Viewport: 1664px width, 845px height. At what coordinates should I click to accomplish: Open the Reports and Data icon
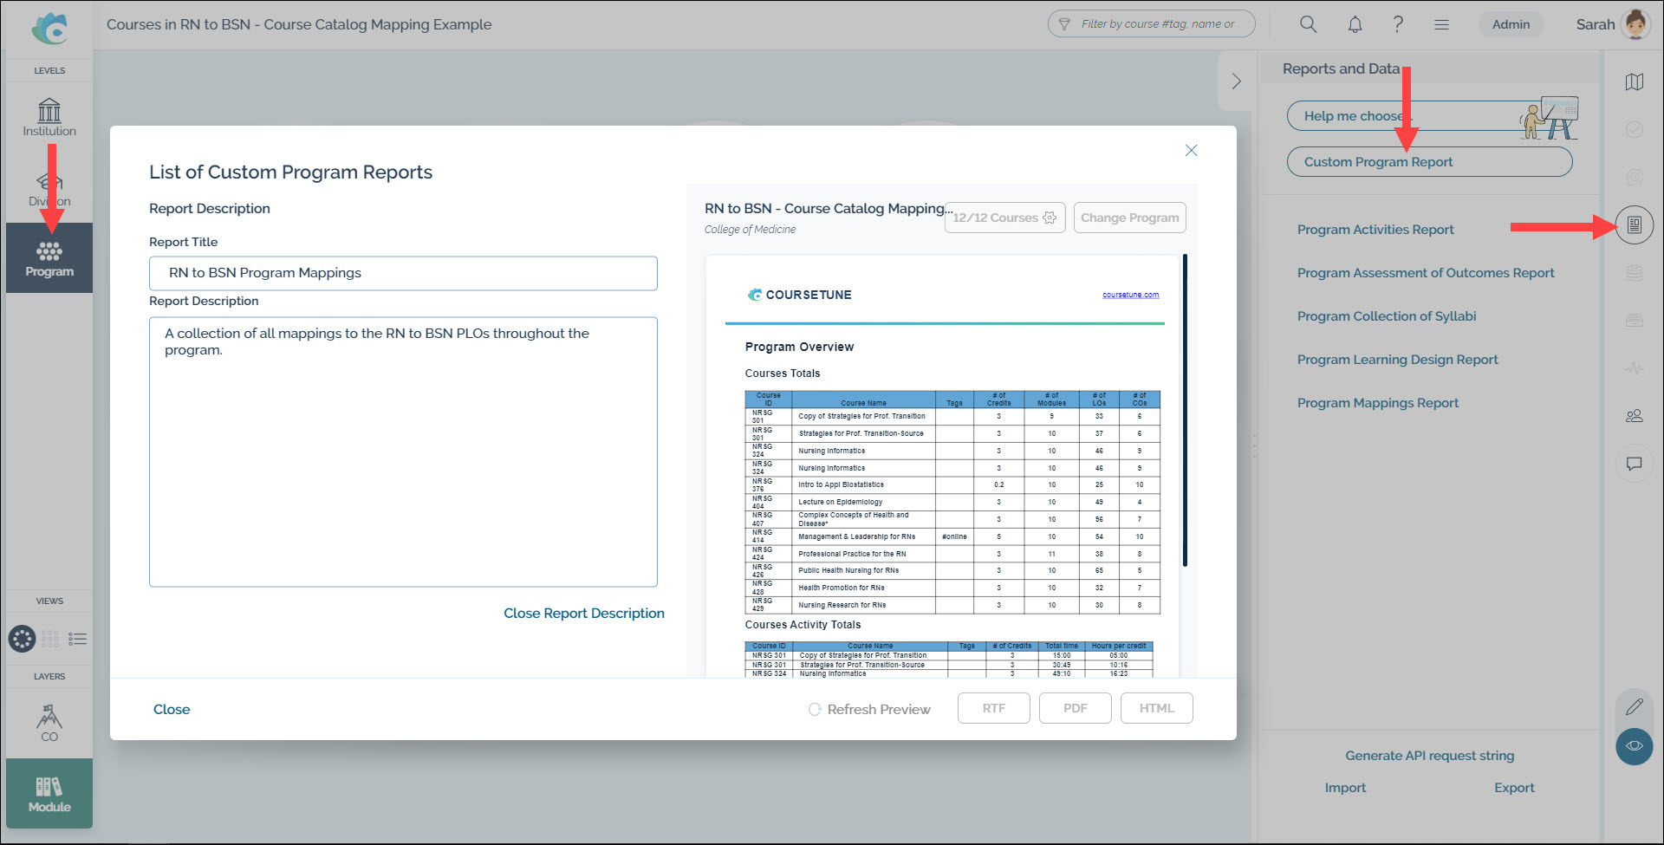(1635, 225)
